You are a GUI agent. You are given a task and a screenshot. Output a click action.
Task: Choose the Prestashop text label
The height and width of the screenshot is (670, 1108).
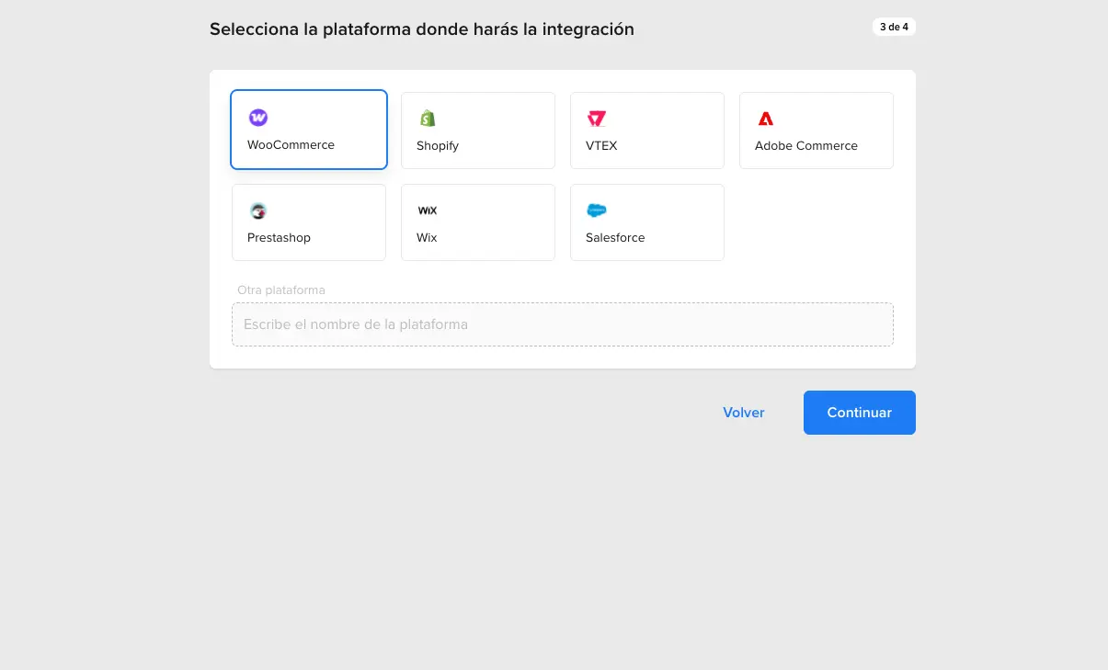[x=279, y=238]
